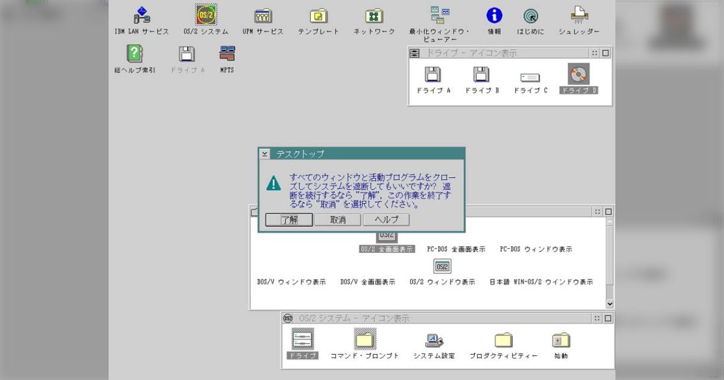Click the command prompts window scroll-down arrow
This screenshot has width=724, height=380.
[609, 304]
